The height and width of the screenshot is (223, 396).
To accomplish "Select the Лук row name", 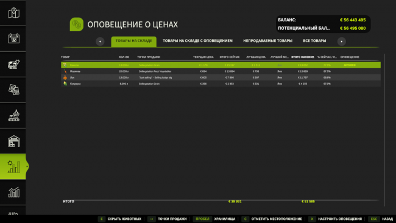I will coord(72,77).
